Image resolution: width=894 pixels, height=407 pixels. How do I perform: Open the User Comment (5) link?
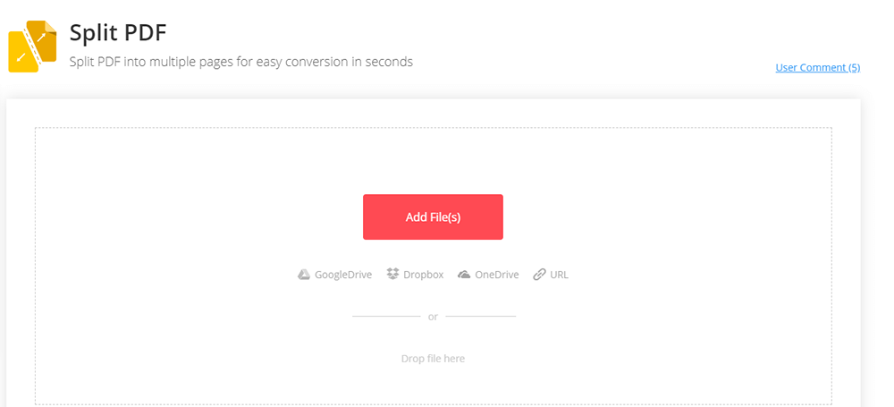(x=817, y=67)
